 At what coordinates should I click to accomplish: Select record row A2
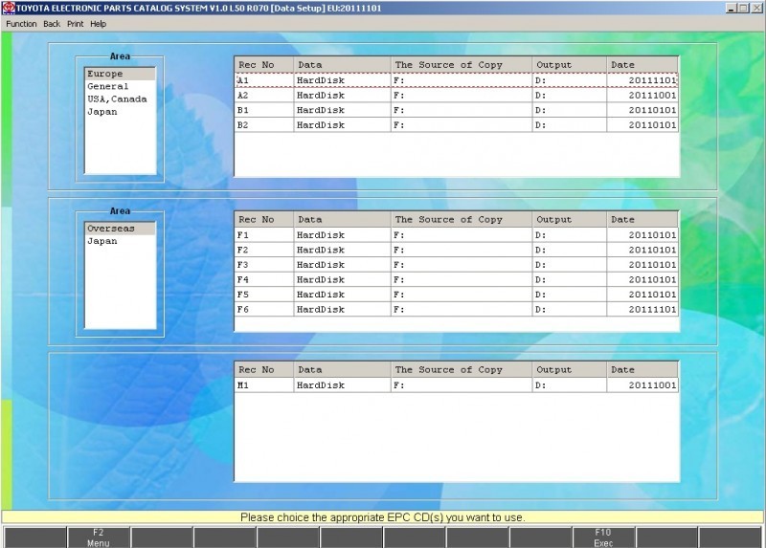[x=457, y=95]
